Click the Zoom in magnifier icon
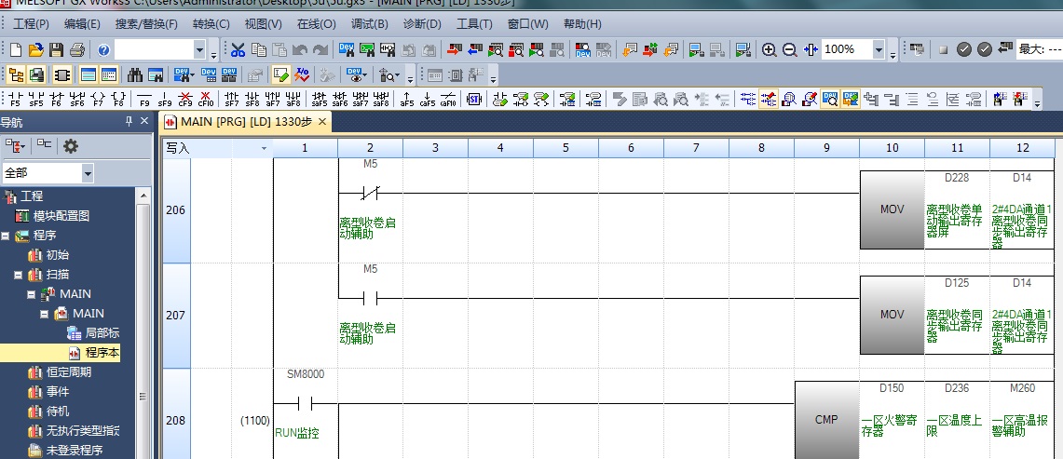This screenshot has height=459, width=1063. (x=769, y=49)
